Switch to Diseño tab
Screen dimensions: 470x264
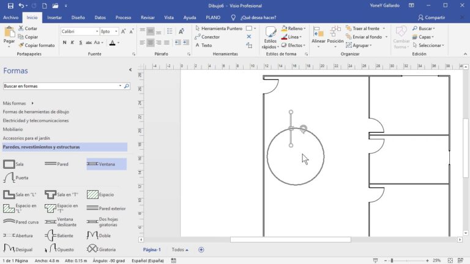[x=78, y=18]
